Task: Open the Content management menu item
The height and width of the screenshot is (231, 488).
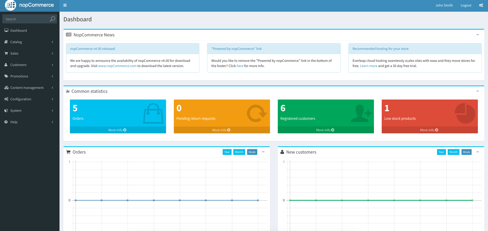Action: [30, 88]
